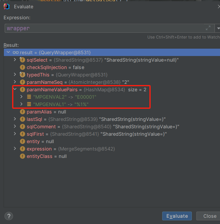220x224 pixels.
Task: Click the field icon beside paramAlias
Action: point(23,112)
